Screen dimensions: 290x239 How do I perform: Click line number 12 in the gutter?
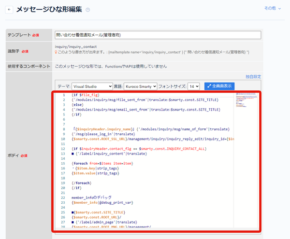pyautogui.click(x=63, y=149)
